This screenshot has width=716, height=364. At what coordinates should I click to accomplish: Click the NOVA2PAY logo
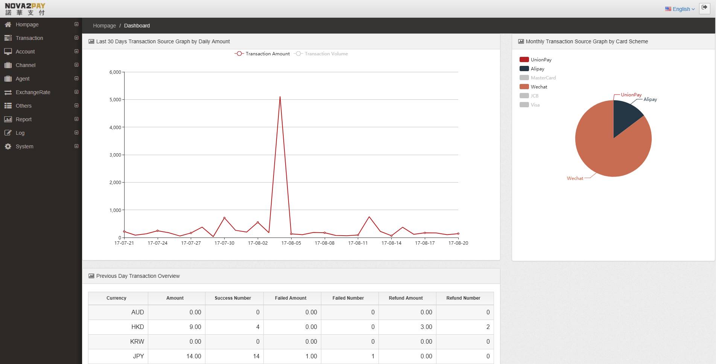[x=25, y=9]
